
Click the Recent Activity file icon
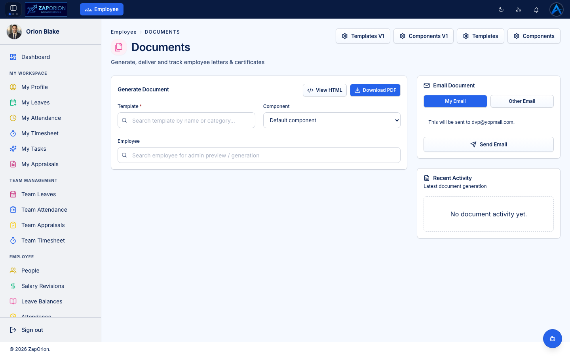click(427, 178)
